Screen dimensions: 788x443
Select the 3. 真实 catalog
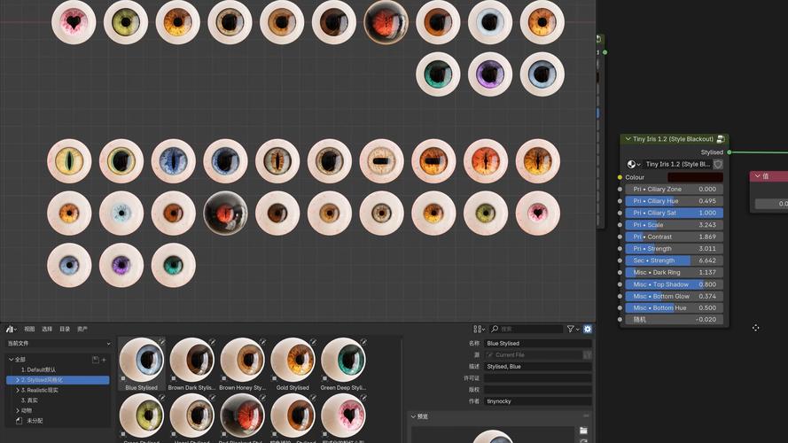click(29, 400)
